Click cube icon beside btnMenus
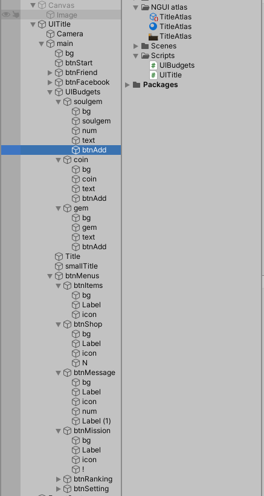The image size is (264, 496). tap(59, 276)
